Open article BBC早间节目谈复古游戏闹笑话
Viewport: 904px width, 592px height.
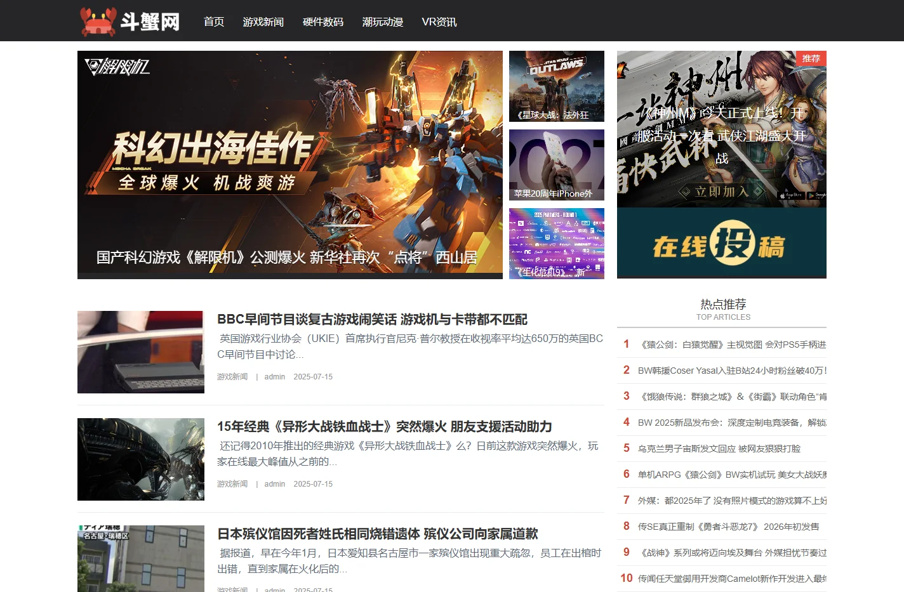(373, 319)
